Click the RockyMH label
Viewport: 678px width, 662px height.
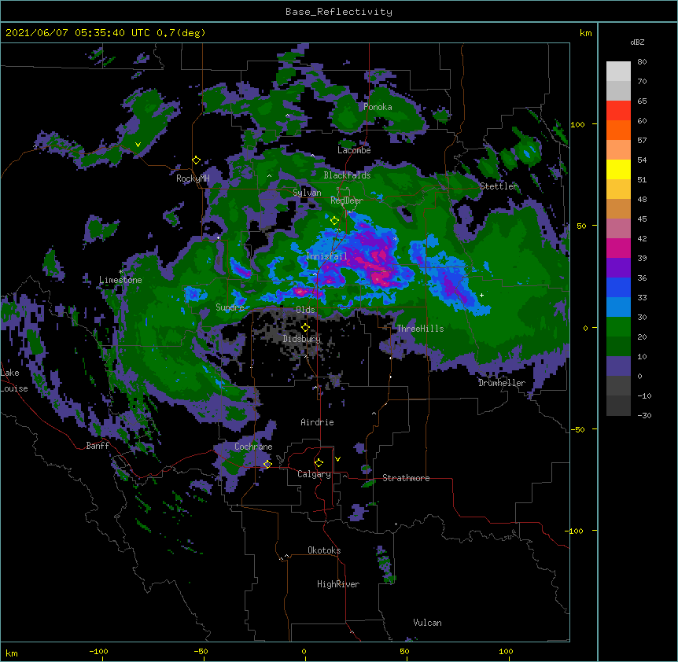193,178
